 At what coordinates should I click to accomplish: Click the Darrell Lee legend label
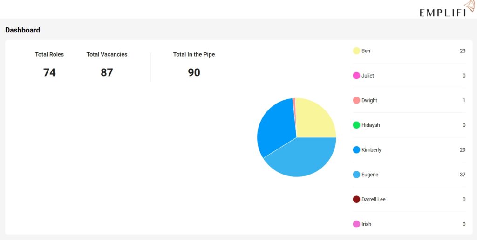click(x=374, y=199)
